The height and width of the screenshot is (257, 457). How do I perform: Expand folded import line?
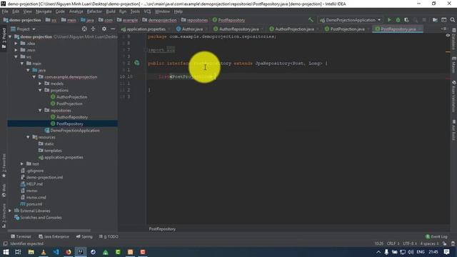(171, 50)
